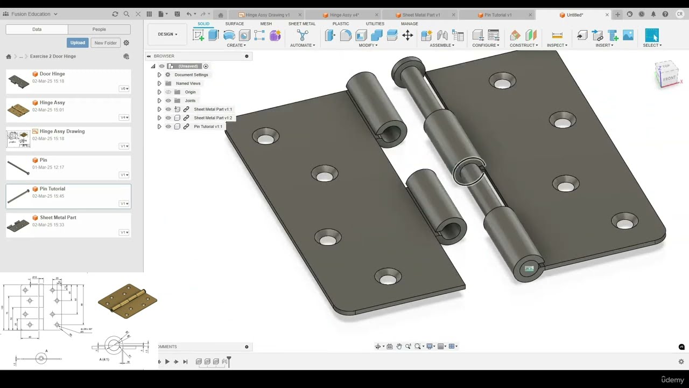Open the Modify dropdown menu
Viewport: 689px width, 388px height.
tap(368, 45)
